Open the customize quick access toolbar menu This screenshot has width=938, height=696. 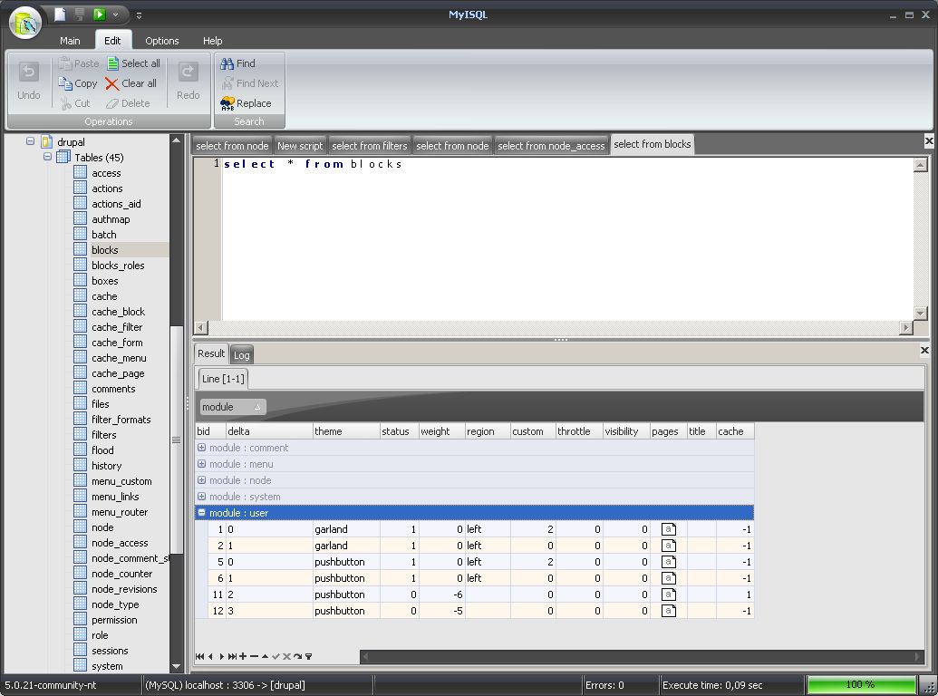[139, 15]
